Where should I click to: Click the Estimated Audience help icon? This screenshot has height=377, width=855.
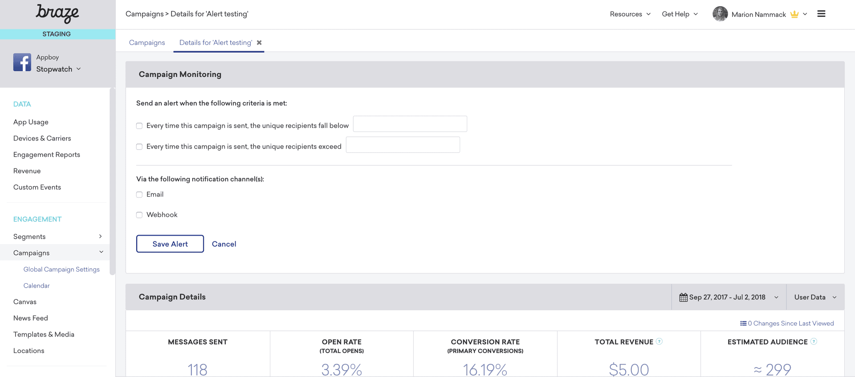(814, 341)
